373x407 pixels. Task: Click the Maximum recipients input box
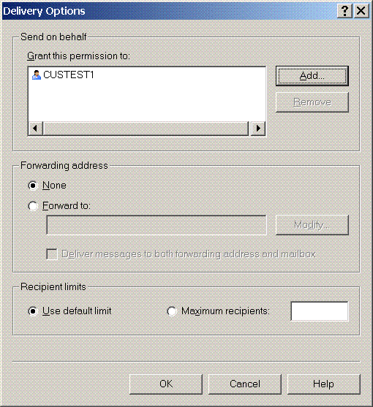[320, 311]
